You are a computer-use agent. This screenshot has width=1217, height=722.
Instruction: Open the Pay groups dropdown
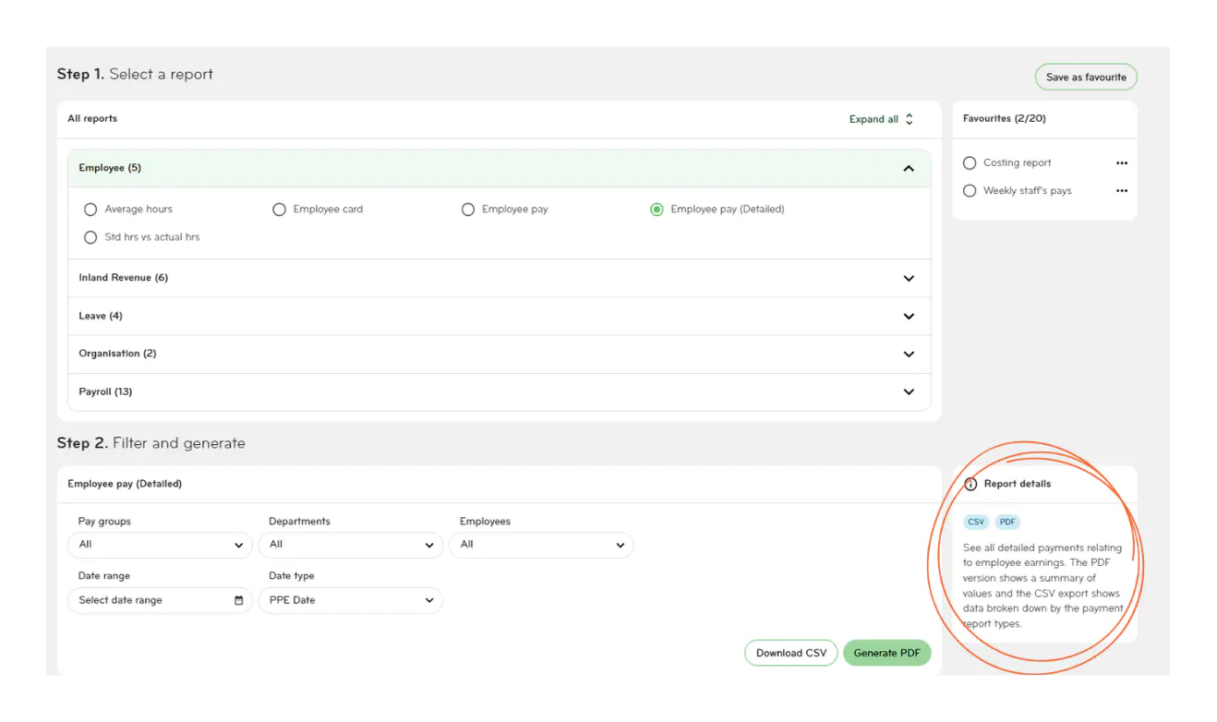point(159,545)
